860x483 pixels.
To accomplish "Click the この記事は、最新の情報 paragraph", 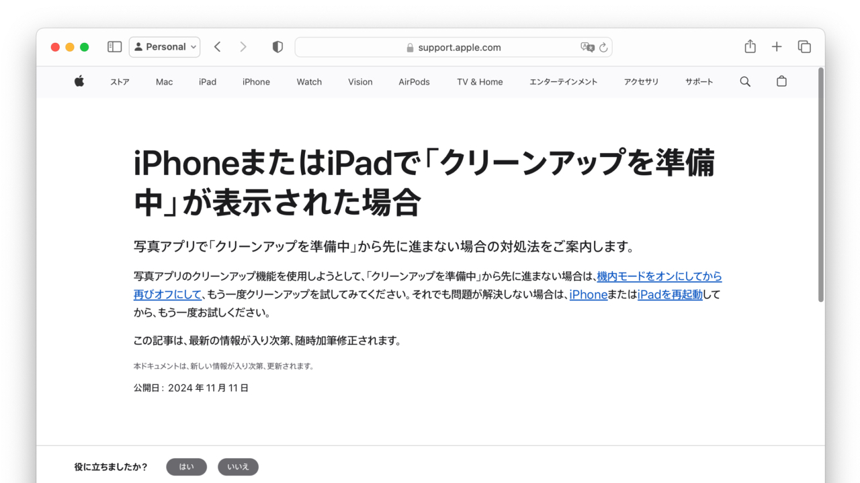I will coord(267,341).
